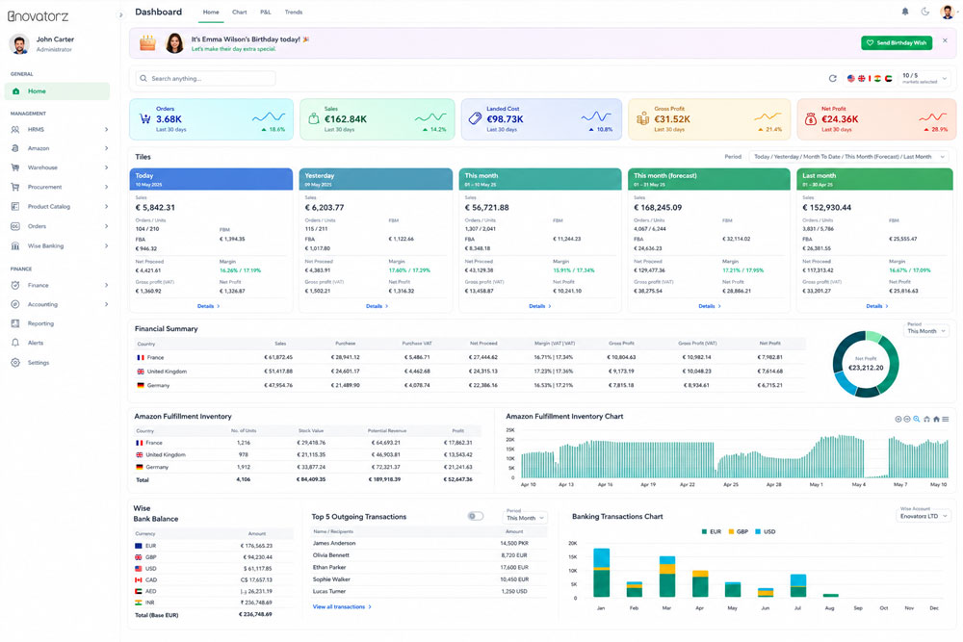Open Settings gear in sidebar
Screen dimensions: 963x642
[x=15, y=362]
